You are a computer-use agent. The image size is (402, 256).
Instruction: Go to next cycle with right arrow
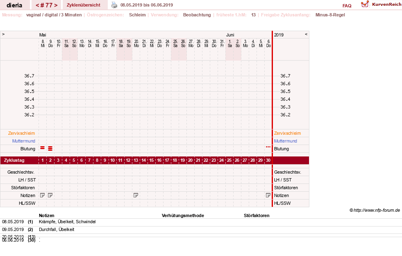[56, 5]
